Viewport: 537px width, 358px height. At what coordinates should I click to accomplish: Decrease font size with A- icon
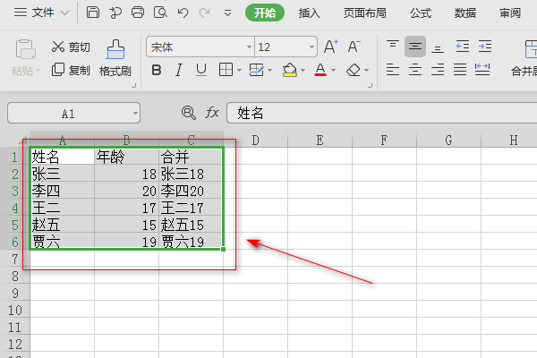354,47
